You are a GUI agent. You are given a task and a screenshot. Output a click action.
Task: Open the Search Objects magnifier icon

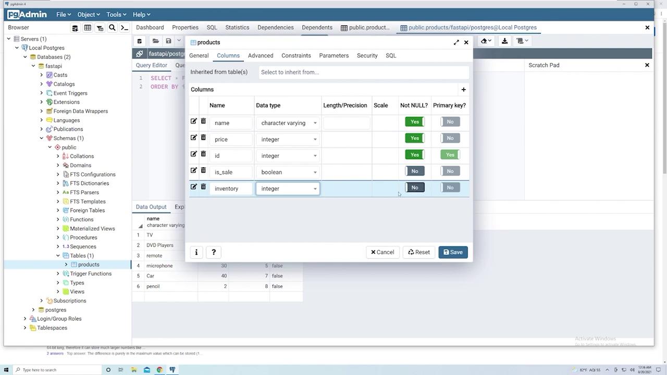[112, 28]
